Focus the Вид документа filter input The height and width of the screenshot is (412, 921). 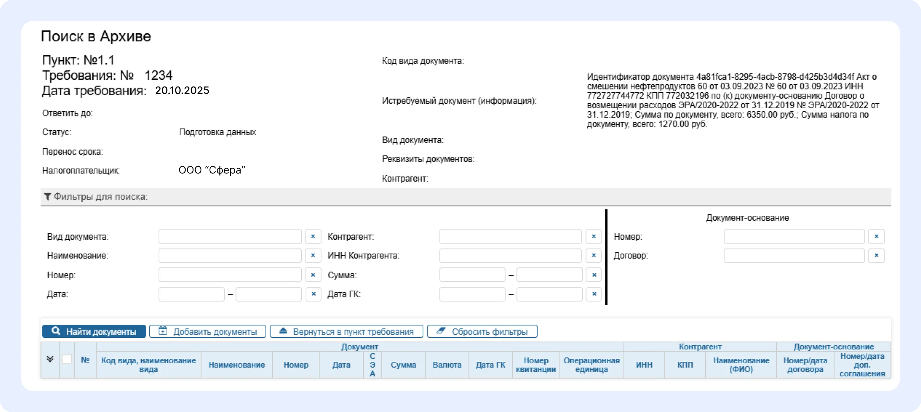pos(230,236)
